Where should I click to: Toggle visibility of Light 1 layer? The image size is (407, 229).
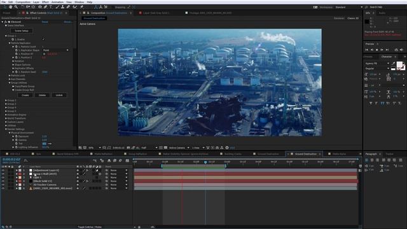click(x=3, y=177)
